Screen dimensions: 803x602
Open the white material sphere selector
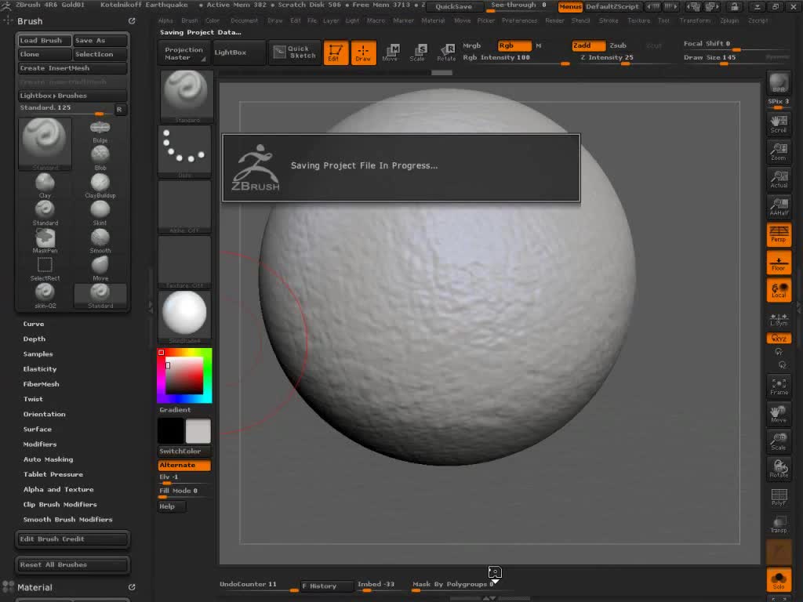pos(184,317)
